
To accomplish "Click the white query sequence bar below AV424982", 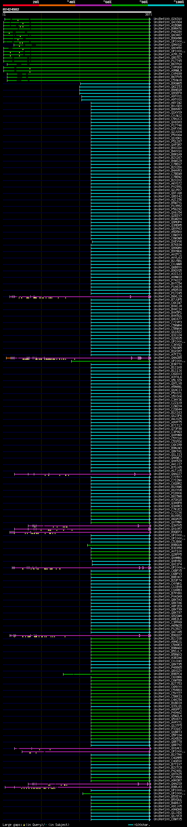I will coord(77,12).
